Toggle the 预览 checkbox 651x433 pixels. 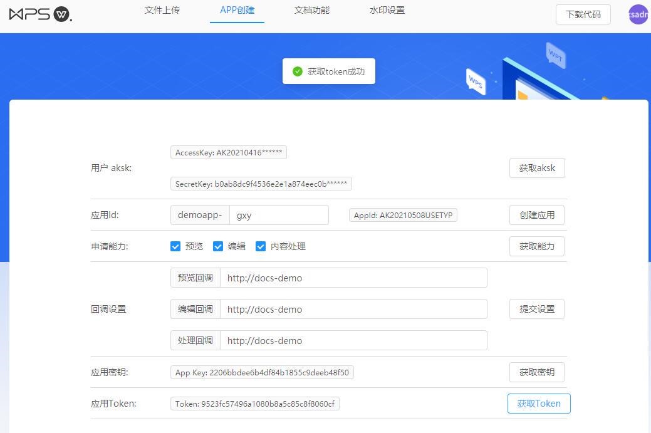(175, 246)
